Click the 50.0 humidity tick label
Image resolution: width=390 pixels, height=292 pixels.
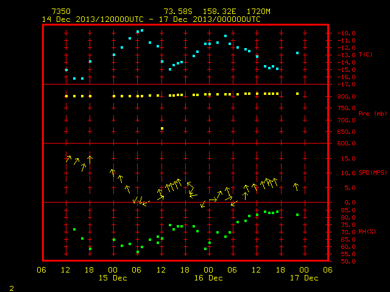click(348, 261)
